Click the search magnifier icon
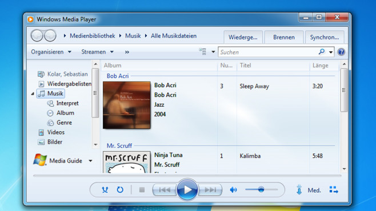 pyautogui.click(x=321, y=52)
